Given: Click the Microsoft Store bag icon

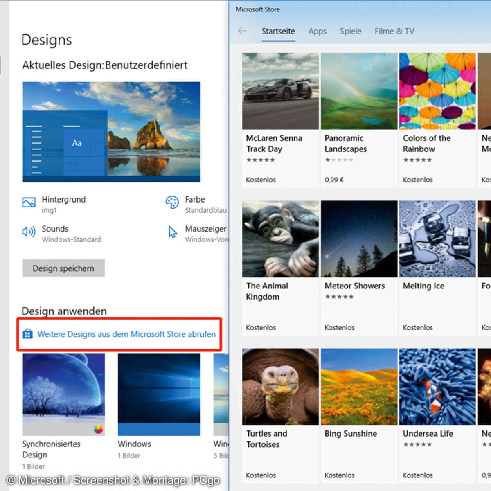Looking at the screenshot, I should click(27, 334).
